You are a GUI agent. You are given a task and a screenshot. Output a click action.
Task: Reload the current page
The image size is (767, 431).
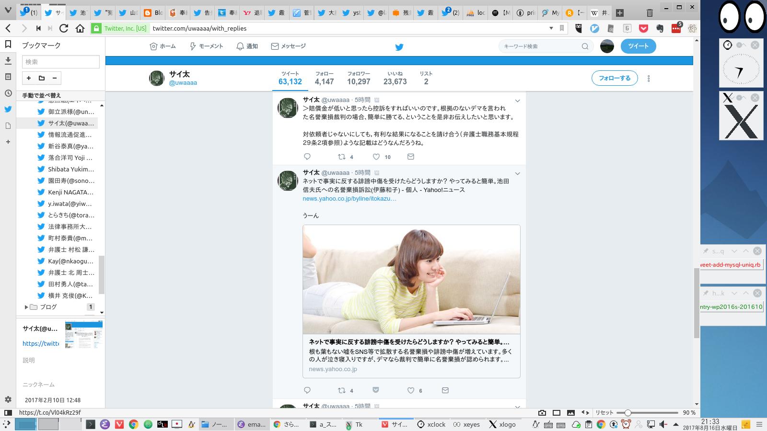[x=64, y=28]
